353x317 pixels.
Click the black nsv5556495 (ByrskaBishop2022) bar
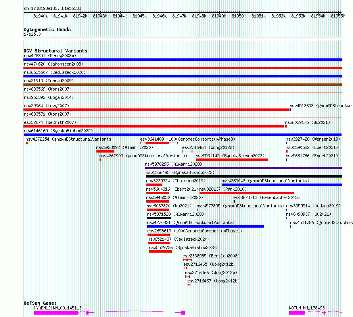(244, 176)
